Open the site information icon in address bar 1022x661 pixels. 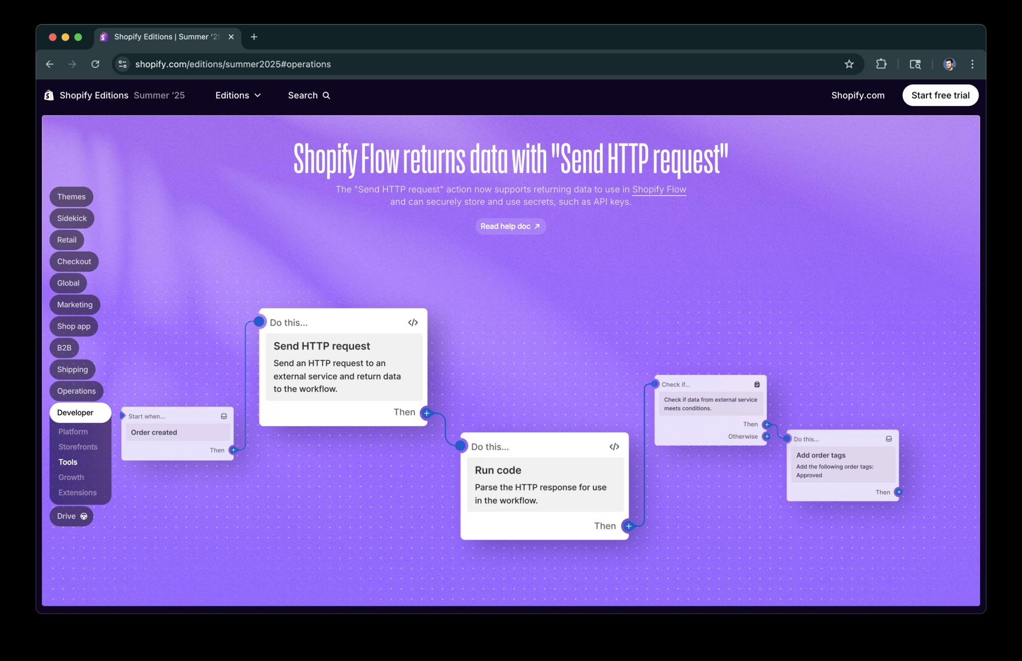click(123, 64)
